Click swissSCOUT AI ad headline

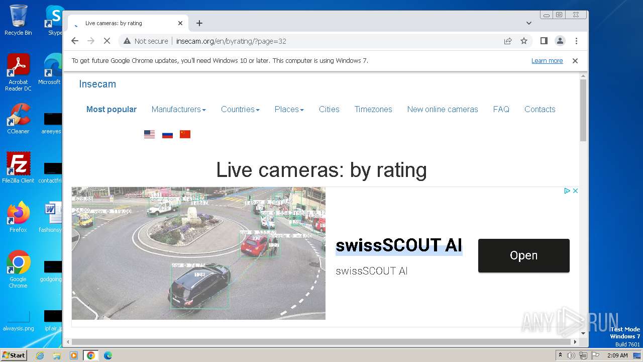tap(399, 245)
